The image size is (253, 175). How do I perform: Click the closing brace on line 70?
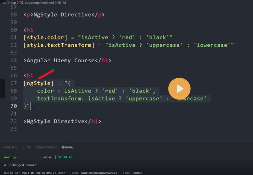pos(25,106)
